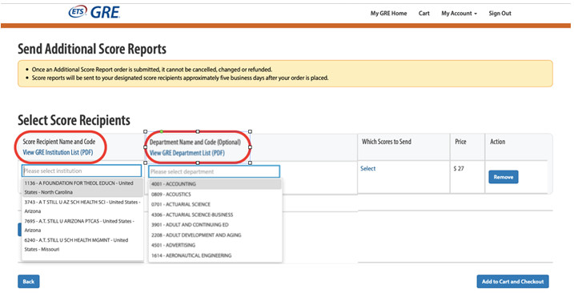Screen dimensions: 574x293
Task: Focus the Please select institution field
Action: (82, 171)
